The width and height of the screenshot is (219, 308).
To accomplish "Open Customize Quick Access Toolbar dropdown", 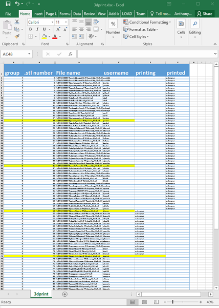I will click(39, 4).
